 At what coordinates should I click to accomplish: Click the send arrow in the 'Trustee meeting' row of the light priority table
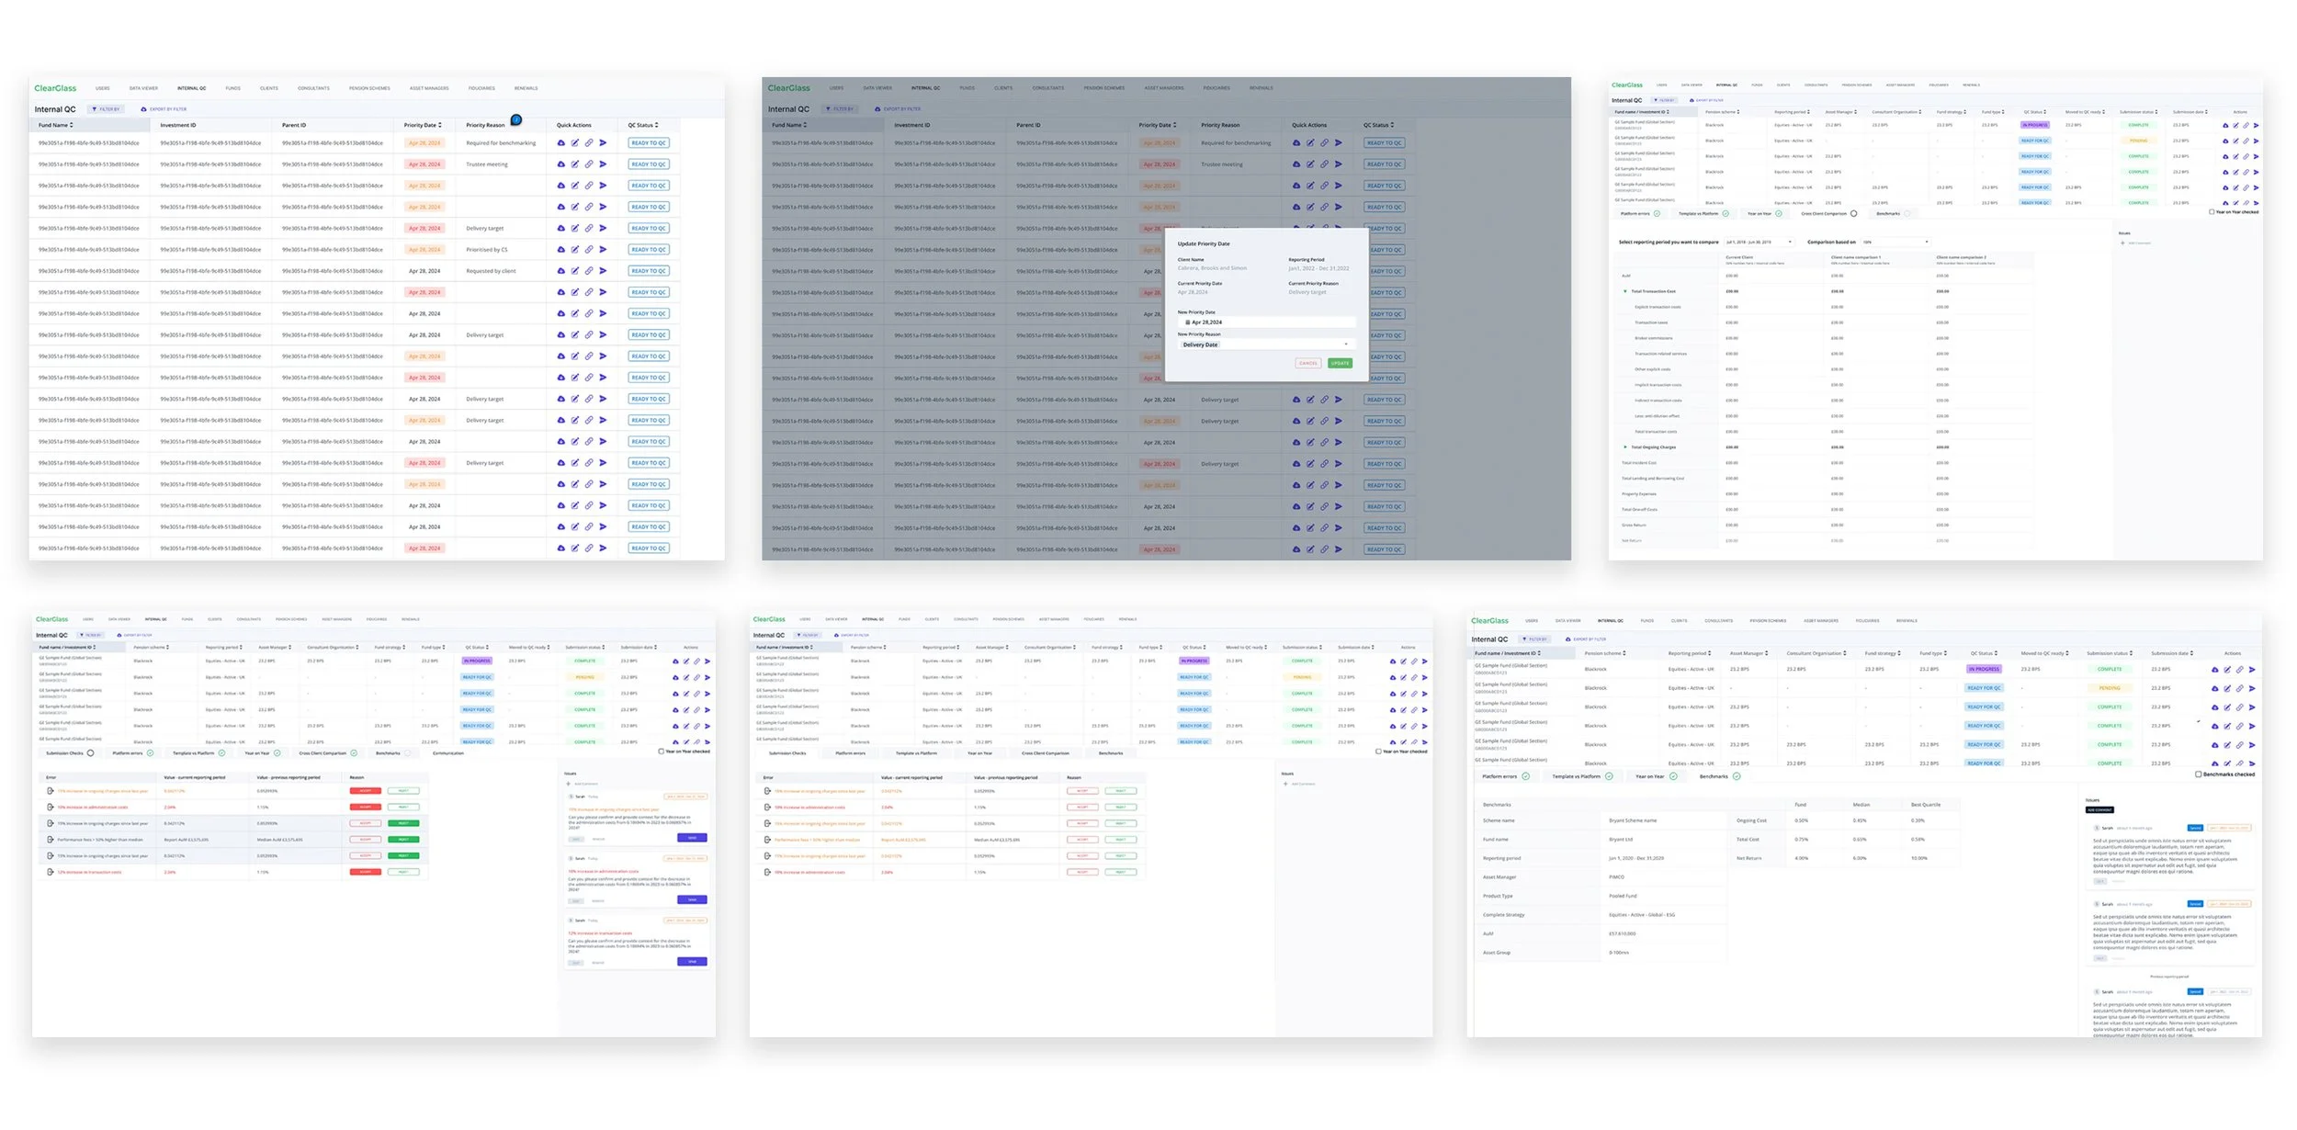coord(603,164)
